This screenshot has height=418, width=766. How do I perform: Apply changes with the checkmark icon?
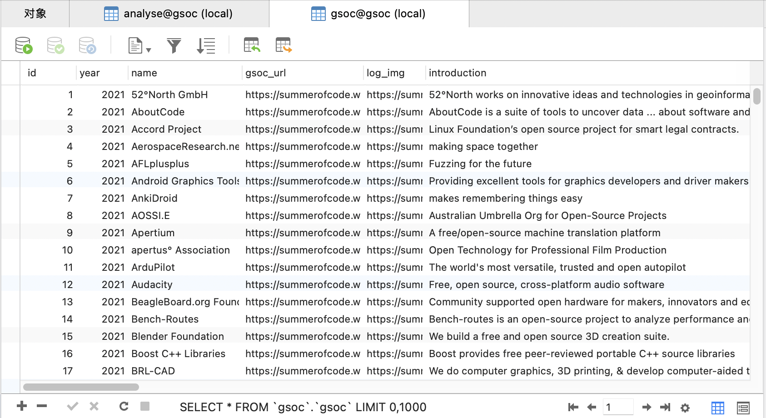point(72,406)
